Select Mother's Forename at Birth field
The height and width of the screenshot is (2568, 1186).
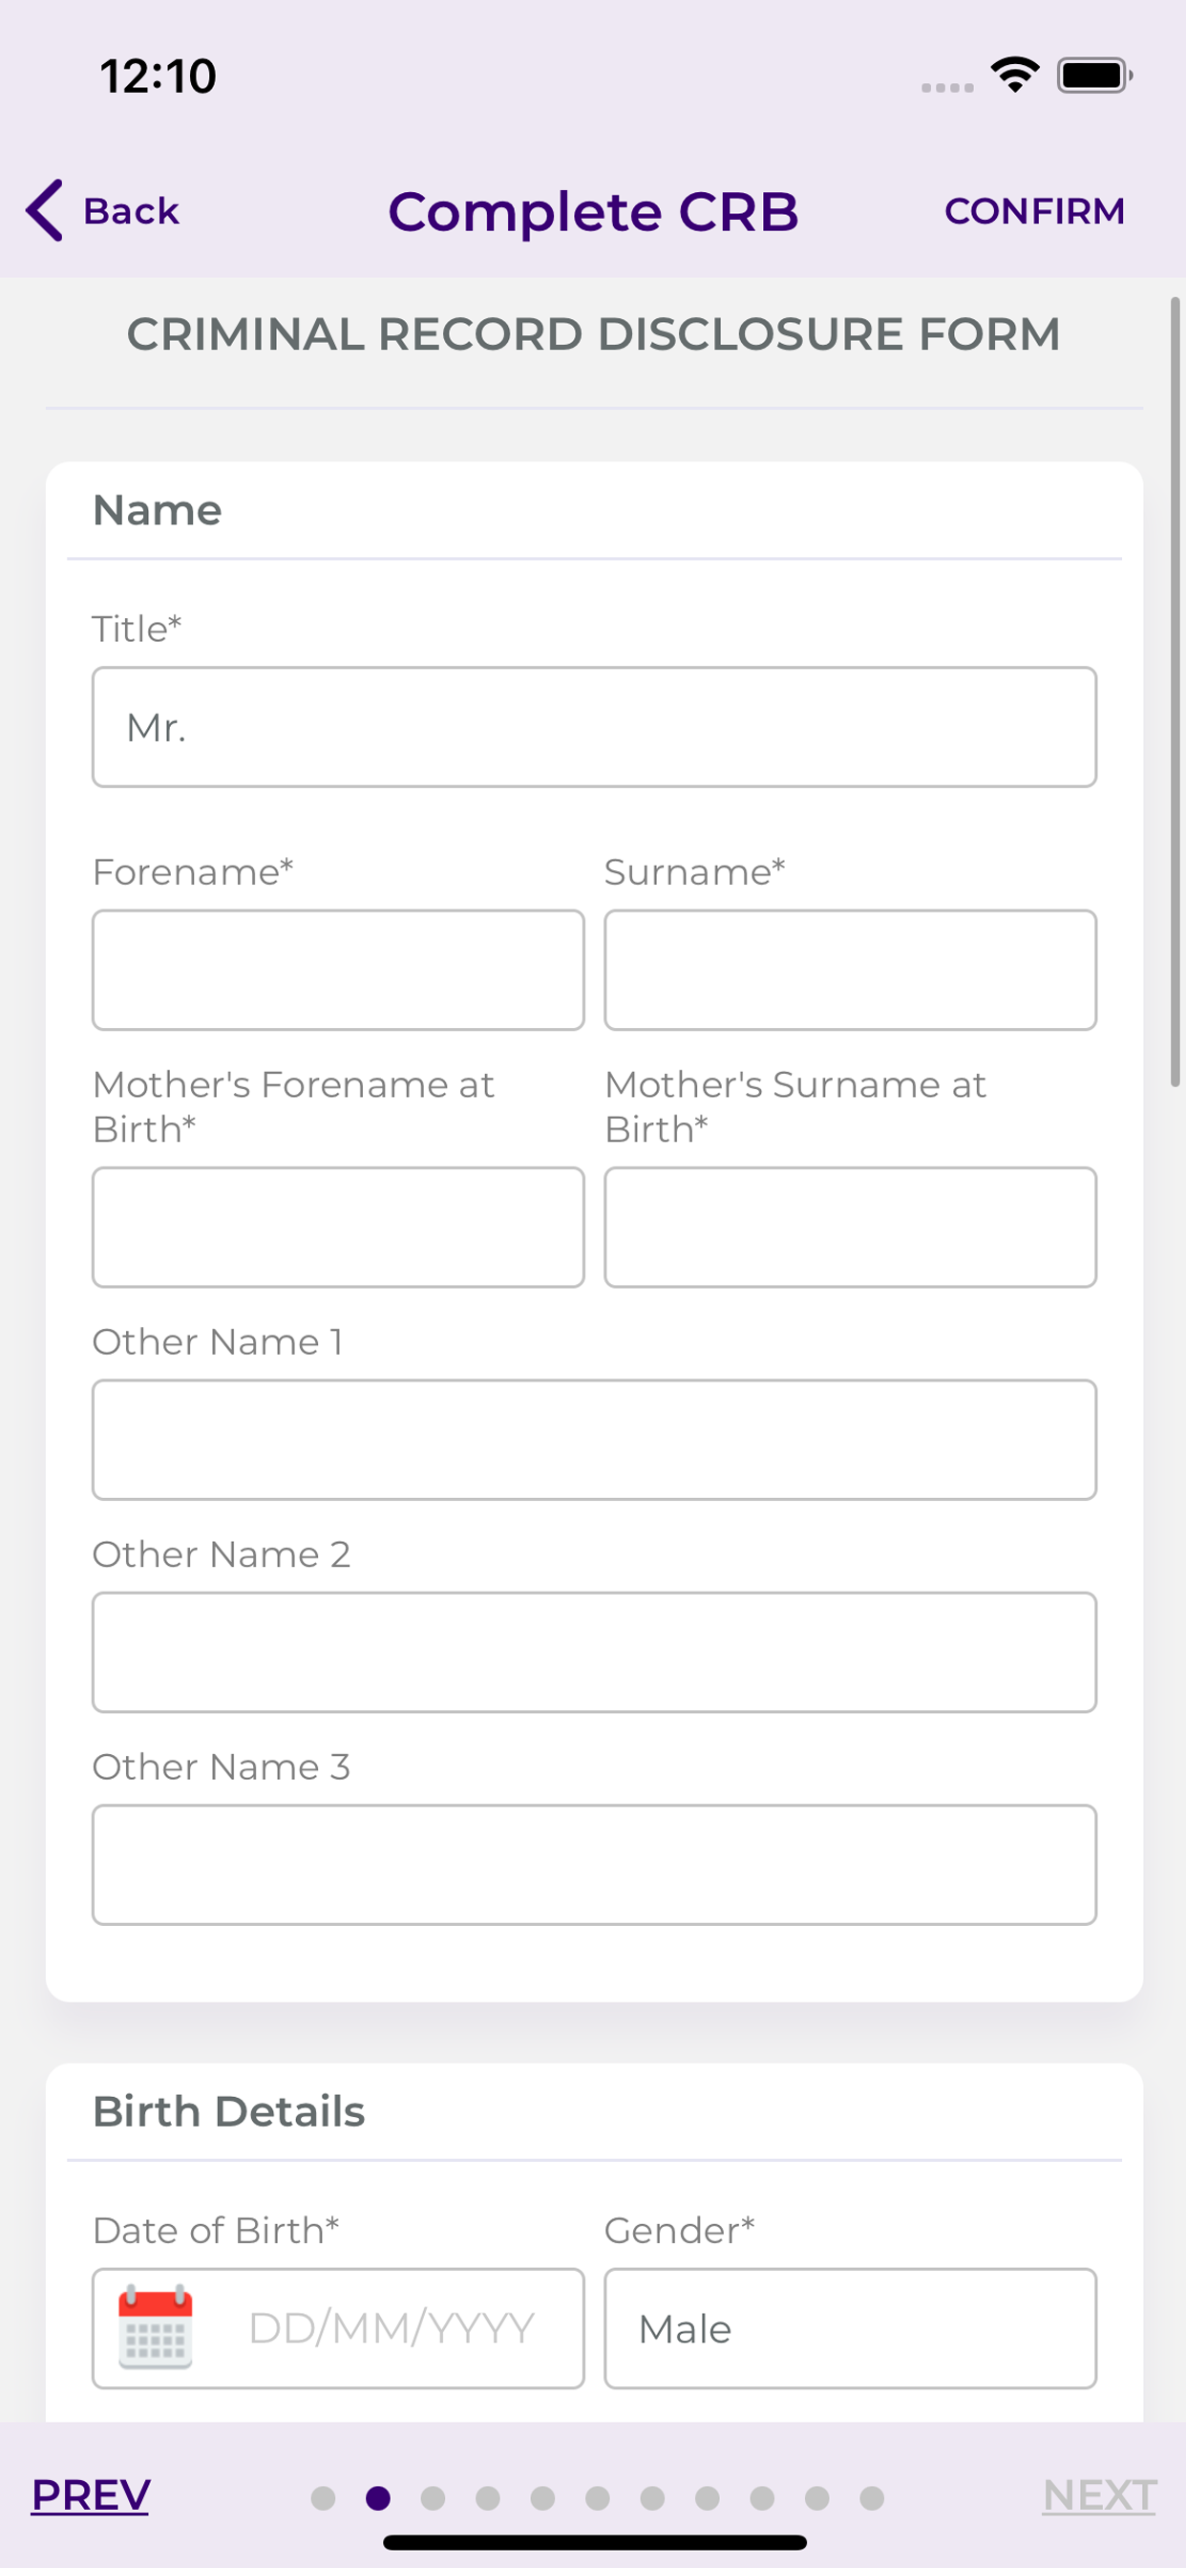pos(338,1228)
